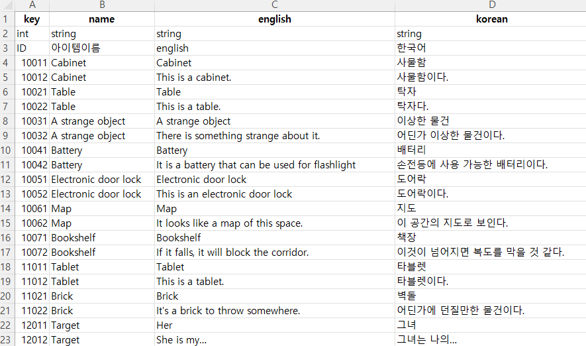Screen dimensions: 586x346
Task: Select the '타블렛' cell
Action: coord(491,267)
